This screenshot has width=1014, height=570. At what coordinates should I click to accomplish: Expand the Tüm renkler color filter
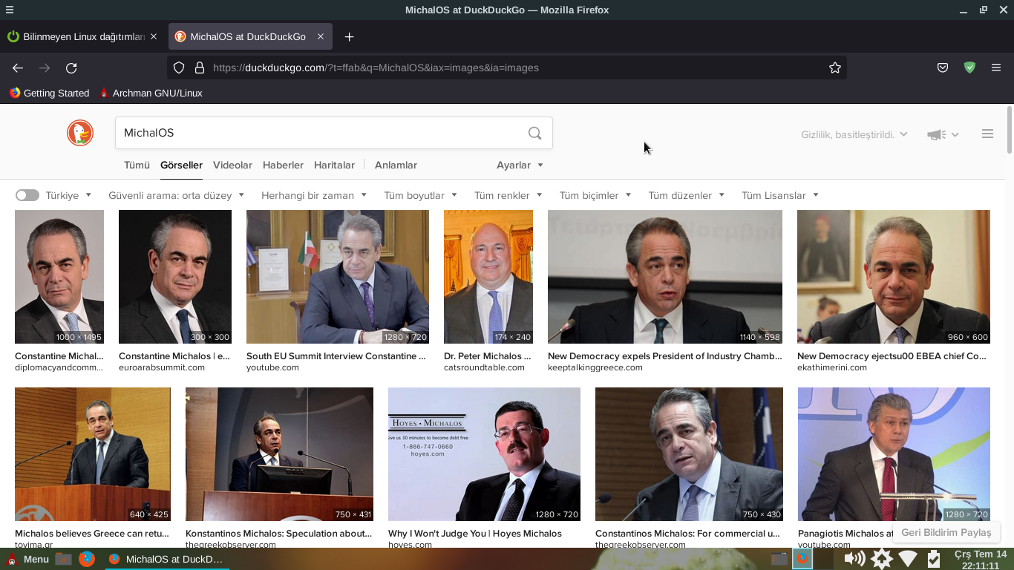coord(508,195)
